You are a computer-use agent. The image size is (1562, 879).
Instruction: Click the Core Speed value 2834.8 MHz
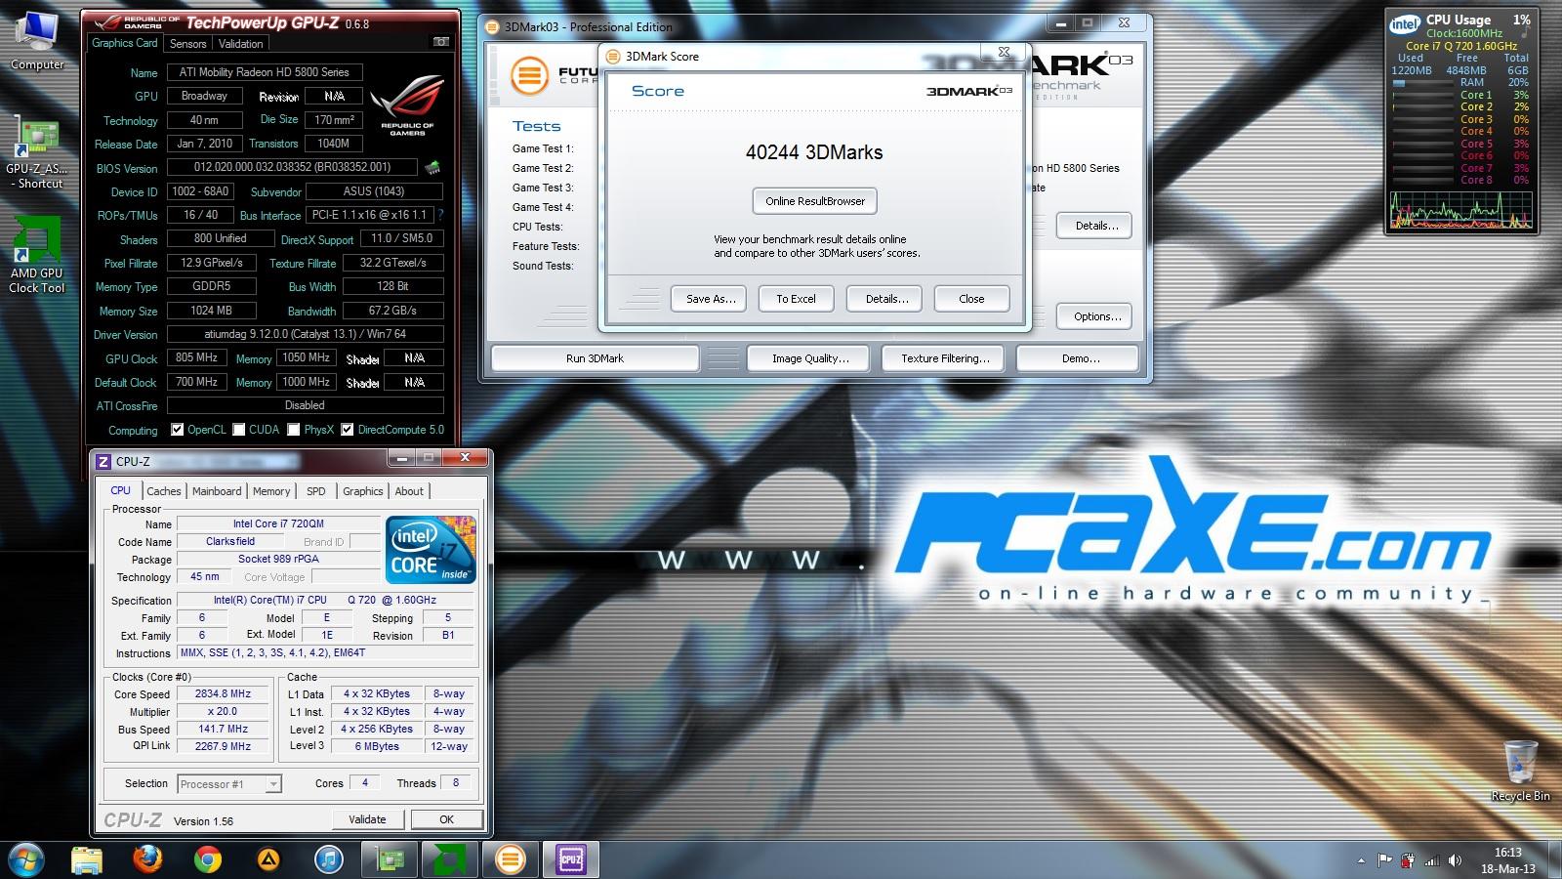tap(224, 694)
